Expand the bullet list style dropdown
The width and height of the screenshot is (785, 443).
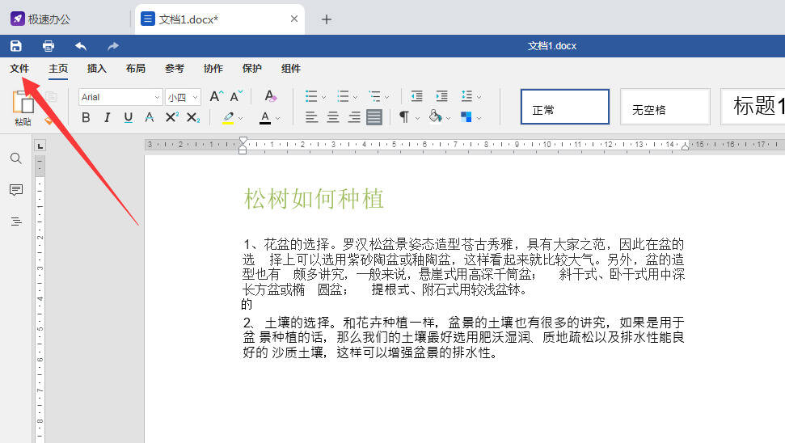click(x=324, y=97)
